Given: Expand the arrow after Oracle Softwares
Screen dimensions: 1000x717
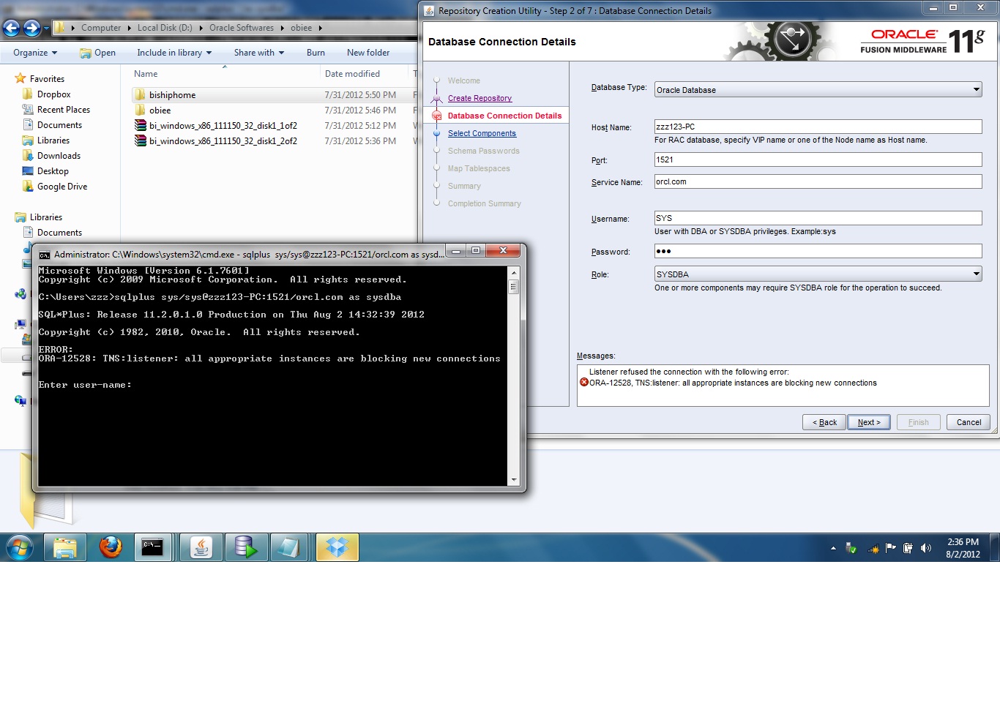Looking at the screenshot, I should [283, 28].
